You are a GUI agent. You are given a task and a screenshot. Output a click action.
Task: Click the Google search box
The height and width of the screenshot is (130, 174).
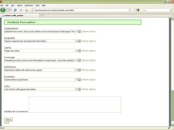pyautogui.click(x=155, y=10)
